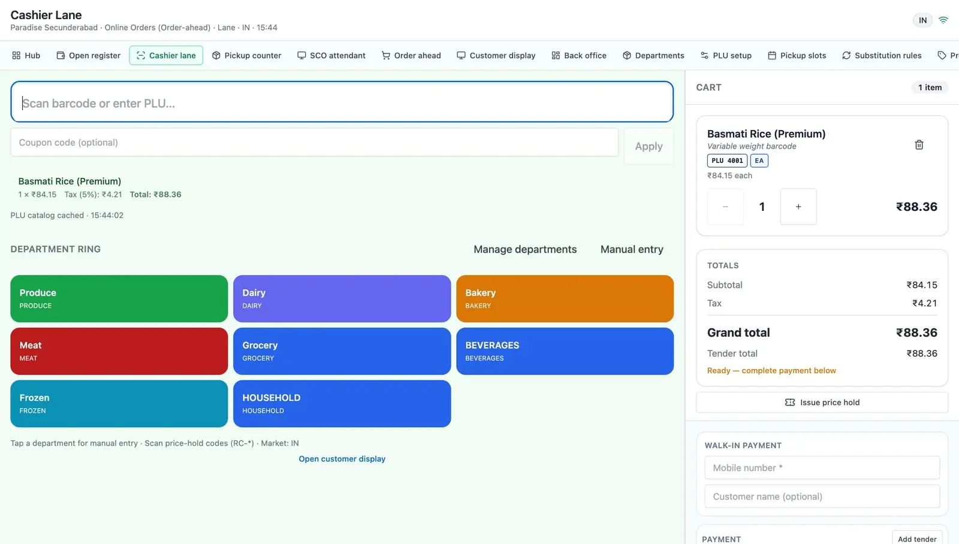Image resolution: width=959 pixels, height=544 pixels.
Task: Open Pickup slots tab
Action: coord(797,56)
